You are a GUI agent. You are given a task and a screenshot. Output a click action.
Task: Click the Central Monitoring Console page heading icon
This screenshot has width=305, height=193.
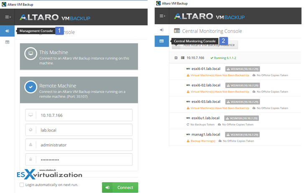pyautogui.click(x=177, y=31)
